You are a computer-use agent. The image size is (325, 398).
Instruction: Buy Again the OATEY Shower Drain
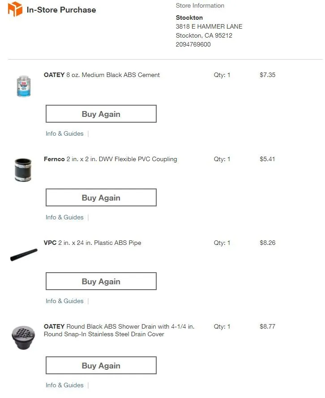(101, 365)
